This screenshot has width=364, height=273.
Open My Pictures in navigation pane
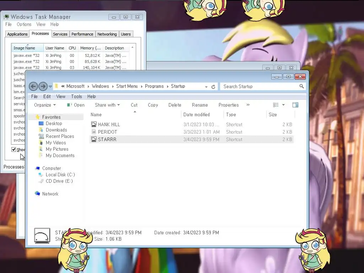coord(57,149)
